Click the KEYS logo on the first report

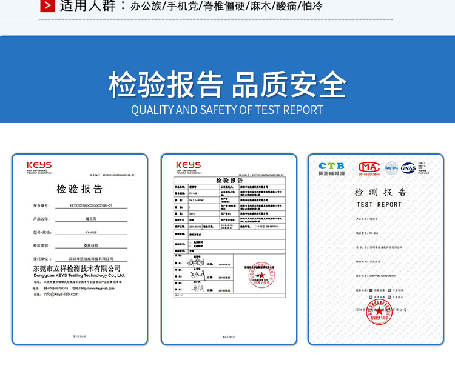[x=39, y=165]
